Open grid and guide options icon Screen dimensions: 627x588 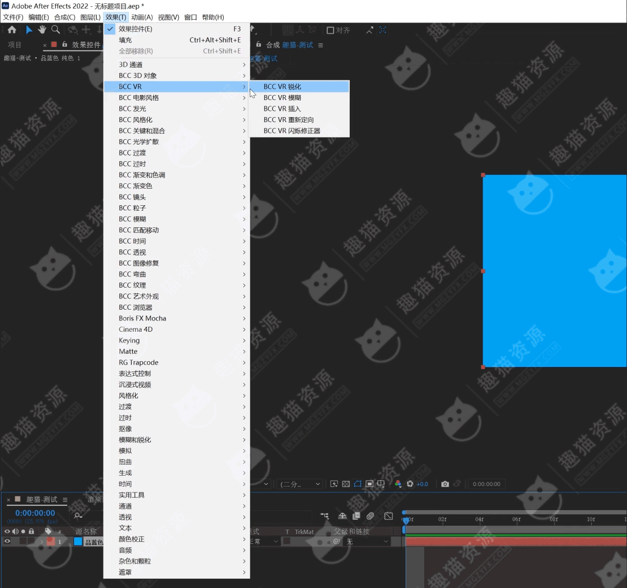(381, 484)
